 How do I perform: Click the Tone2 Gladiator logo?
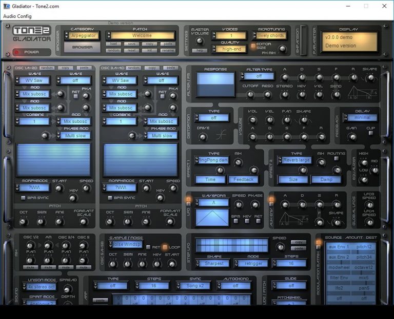(x=32, y=34)
